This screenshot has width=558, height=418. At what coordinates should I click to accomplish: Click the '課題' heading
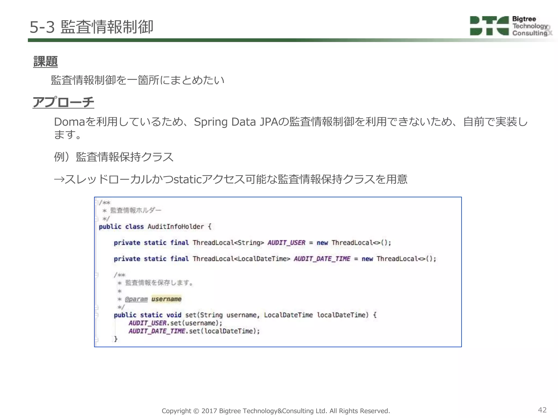[x=45, y=61]
